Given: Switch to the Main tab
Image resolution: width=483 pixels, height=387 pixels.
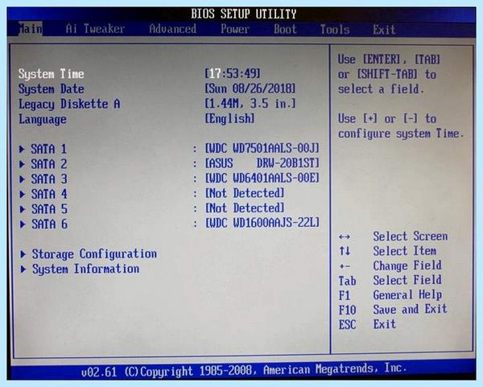Looking at the screenshot, I should point(31,29).
